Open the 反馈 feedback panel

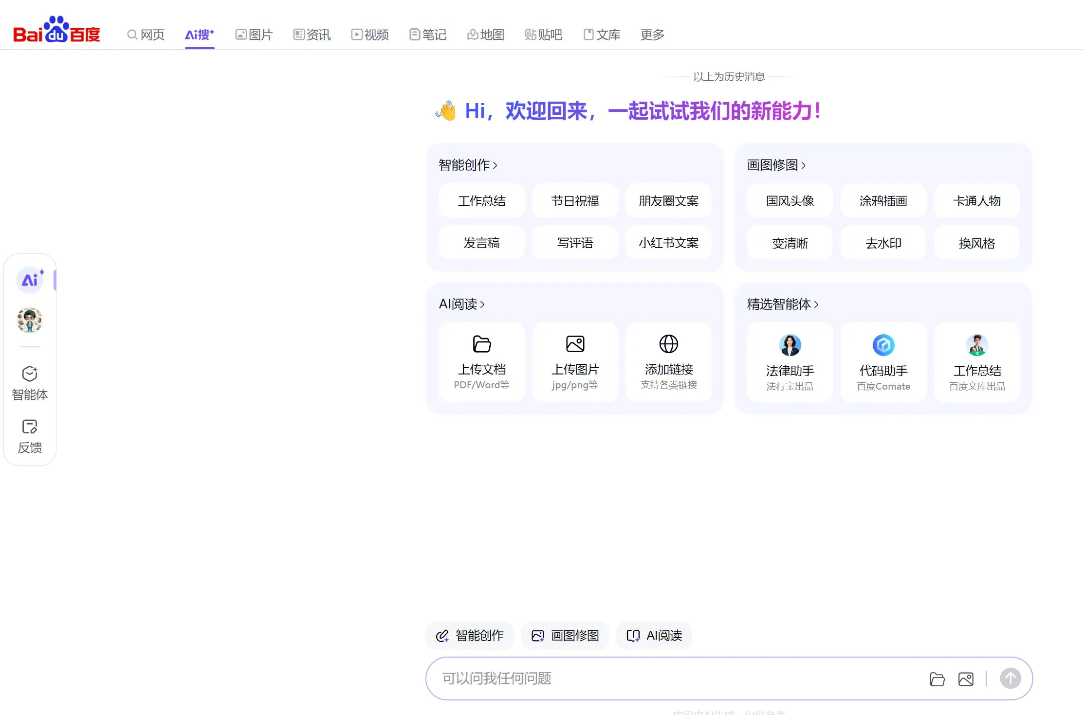30,436
